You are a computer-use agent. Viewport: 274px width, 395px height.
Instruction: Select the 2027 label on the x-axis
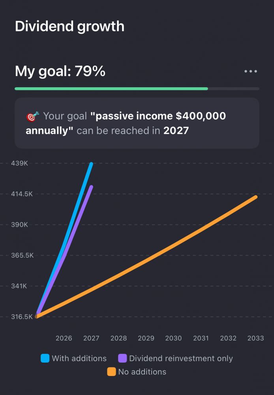pyautogui.click(x=91, y=338)
